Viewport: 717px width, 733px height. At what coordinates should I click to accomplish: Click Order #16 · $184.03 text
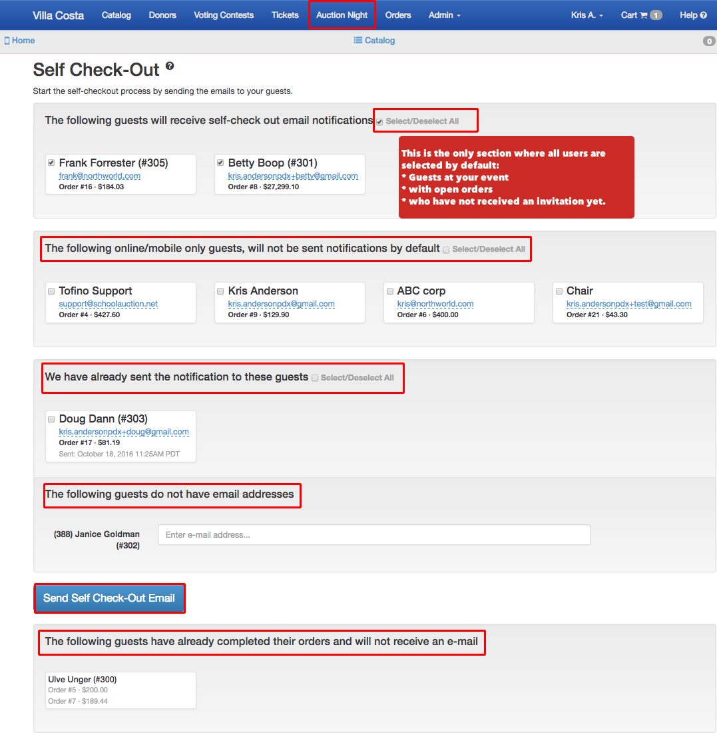pos(91,187)
